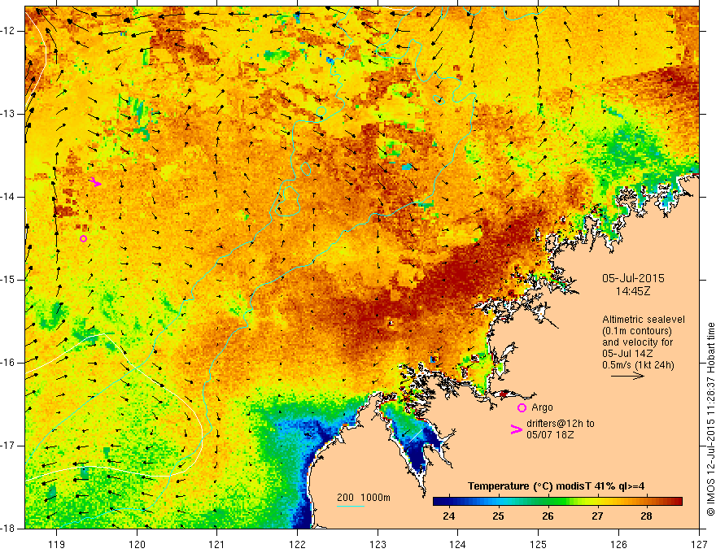
Task: Click the 05/07 18Z text
Action: click(x=550, y=435)
